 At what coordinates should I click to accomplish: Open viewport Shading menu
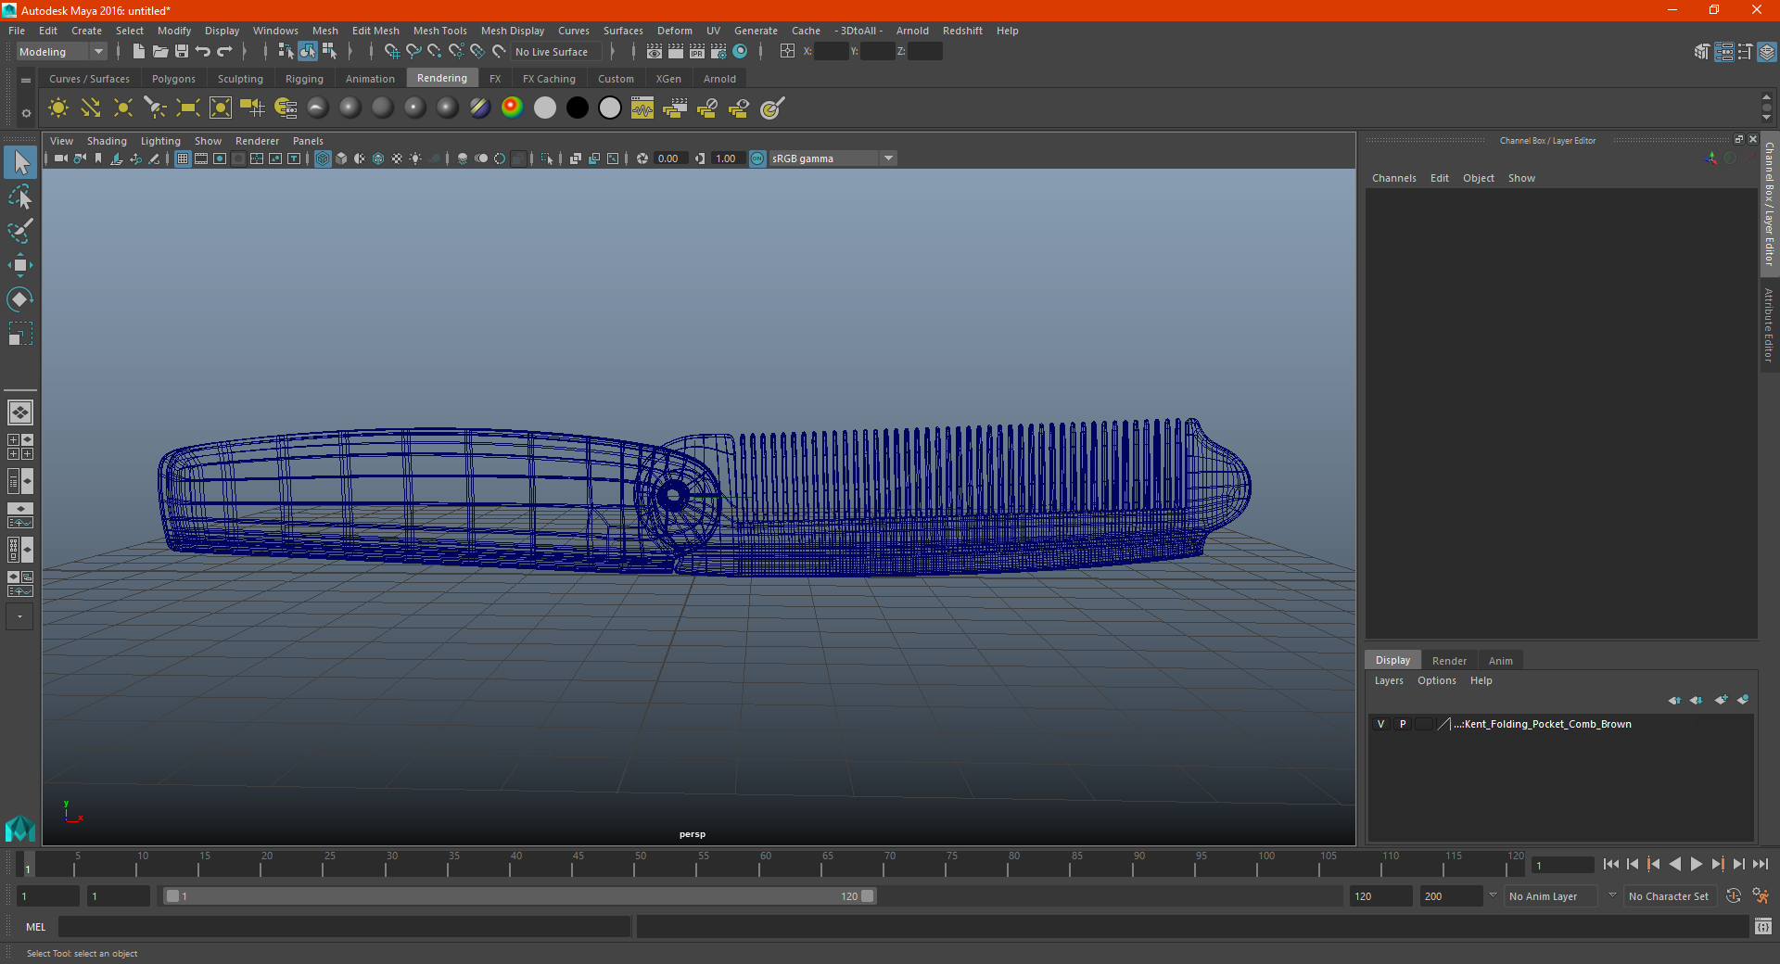tap(107, 141)
